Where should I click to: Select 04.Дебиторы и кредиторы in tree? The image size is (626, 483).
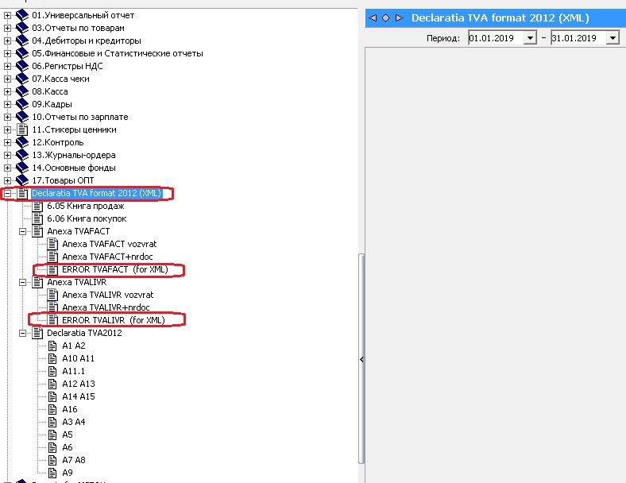pos(87,41)
